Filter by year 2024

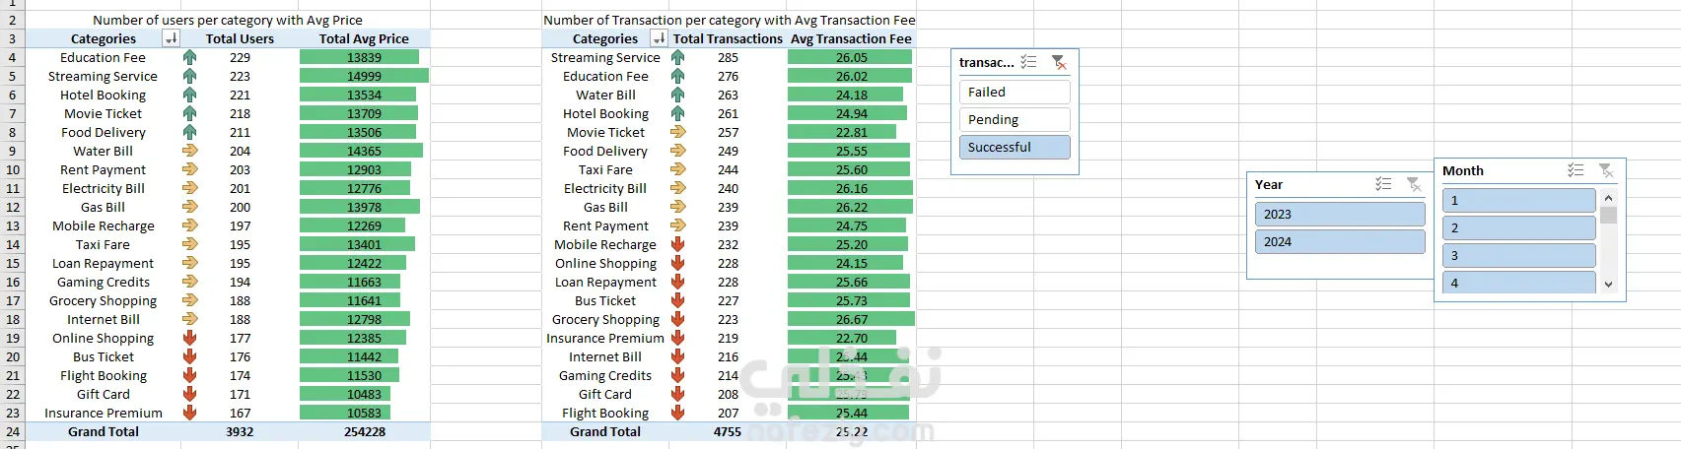(1340, 241)
